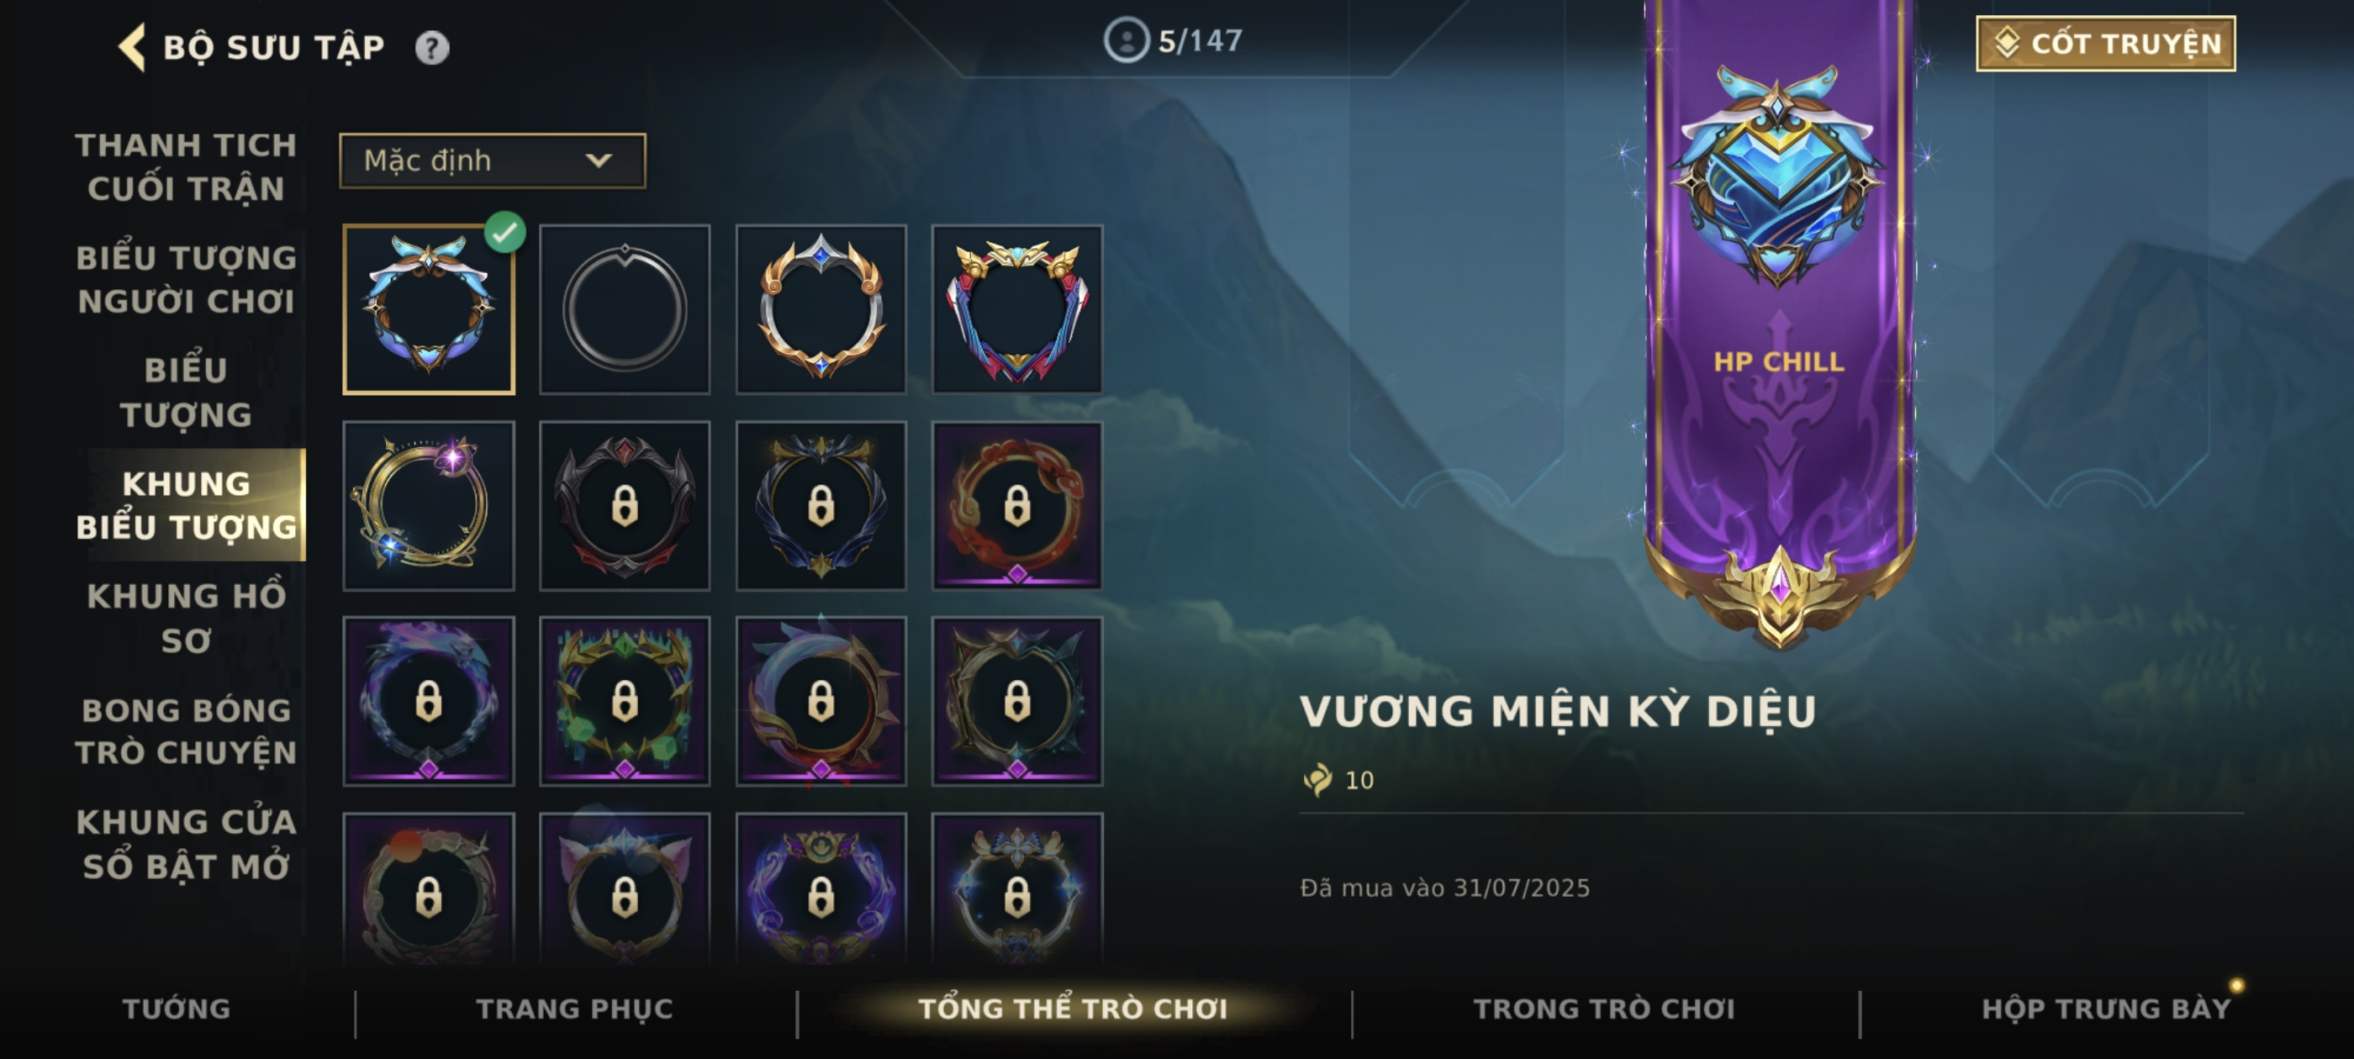Choose the locked dark red horned frame
This screenshot has width=2354, height=1059.
625,505
